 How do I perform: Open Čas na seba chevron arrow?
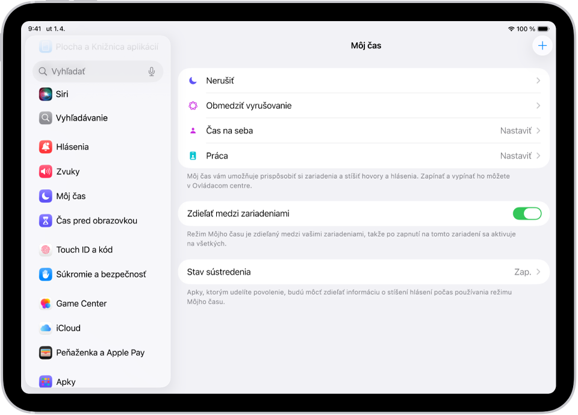[x=538, y=131]
